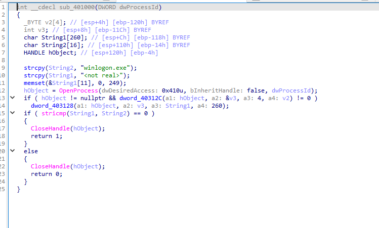Select the int v3 declaration

tap(36, 30)
